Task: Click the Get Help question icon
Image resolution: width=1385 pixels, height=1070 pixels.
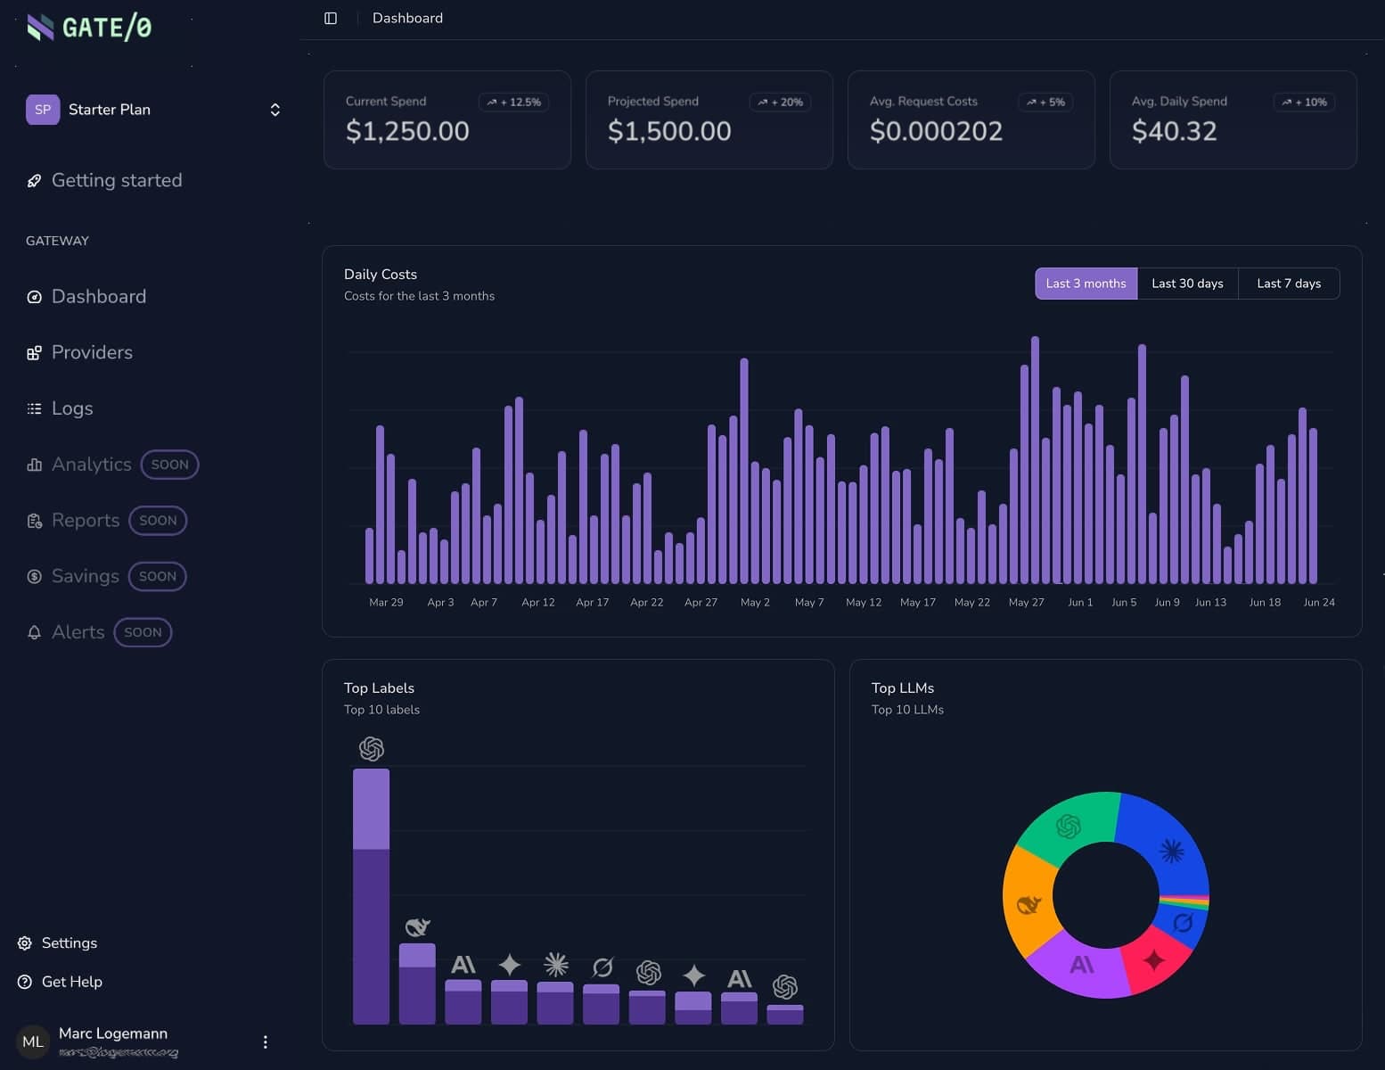Action: 25,982
